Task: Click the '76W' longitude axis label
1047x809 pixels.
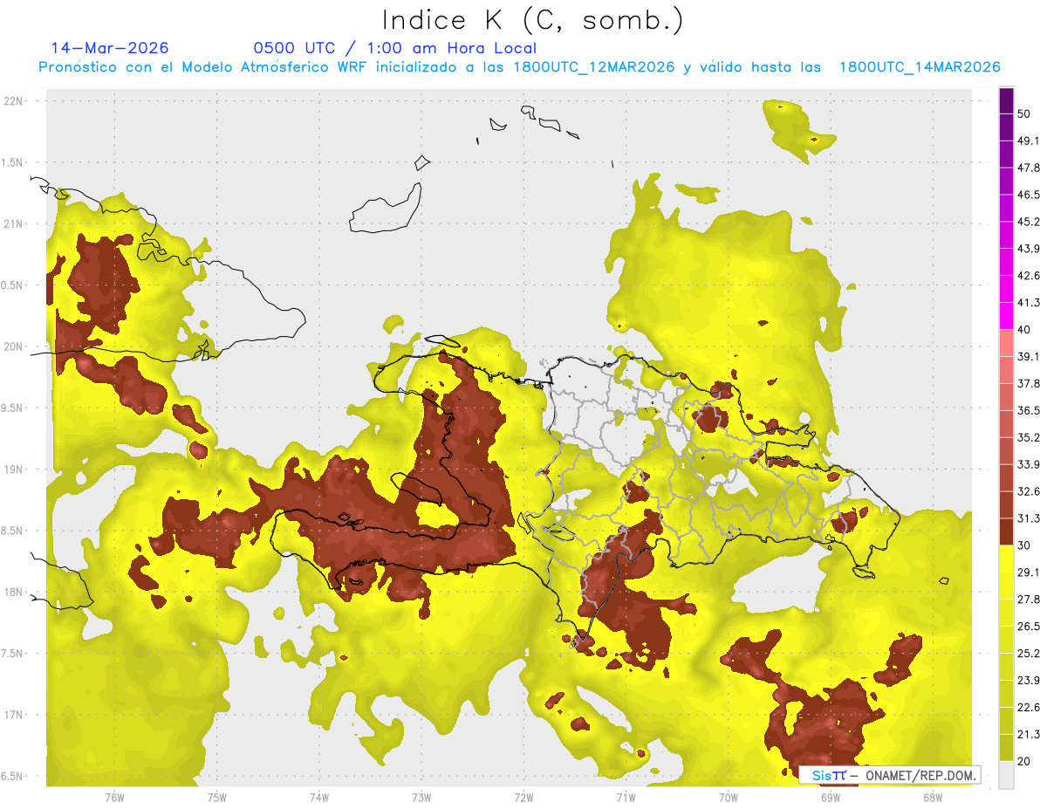Action: click(114, 797)
